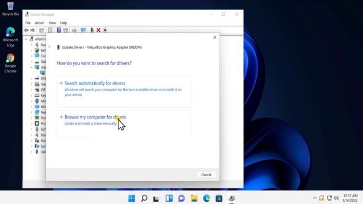Choose Search automatically for drivers

click(124, 91)
